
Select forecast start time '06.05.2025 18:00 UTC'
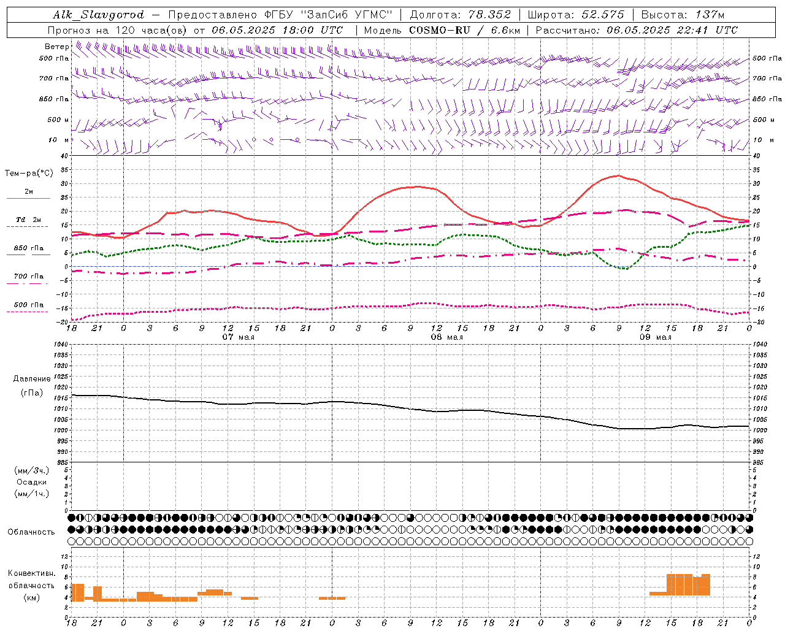pyautogui.click(x=277, y=30)
